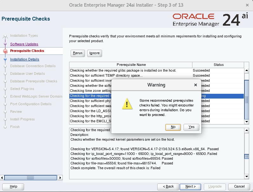Click Yes in the Warning dialog
The width and height of the screenshot is (253, 192).
191,127
